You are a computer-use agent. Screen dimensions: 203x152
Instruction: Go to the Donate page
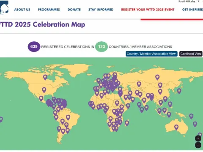pos(74,10)
